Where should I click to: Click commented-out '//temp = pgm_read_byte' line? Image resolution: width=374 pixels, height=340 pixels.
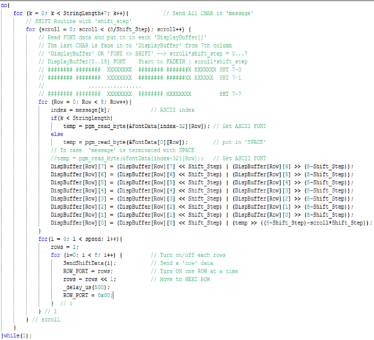[127, 158]
